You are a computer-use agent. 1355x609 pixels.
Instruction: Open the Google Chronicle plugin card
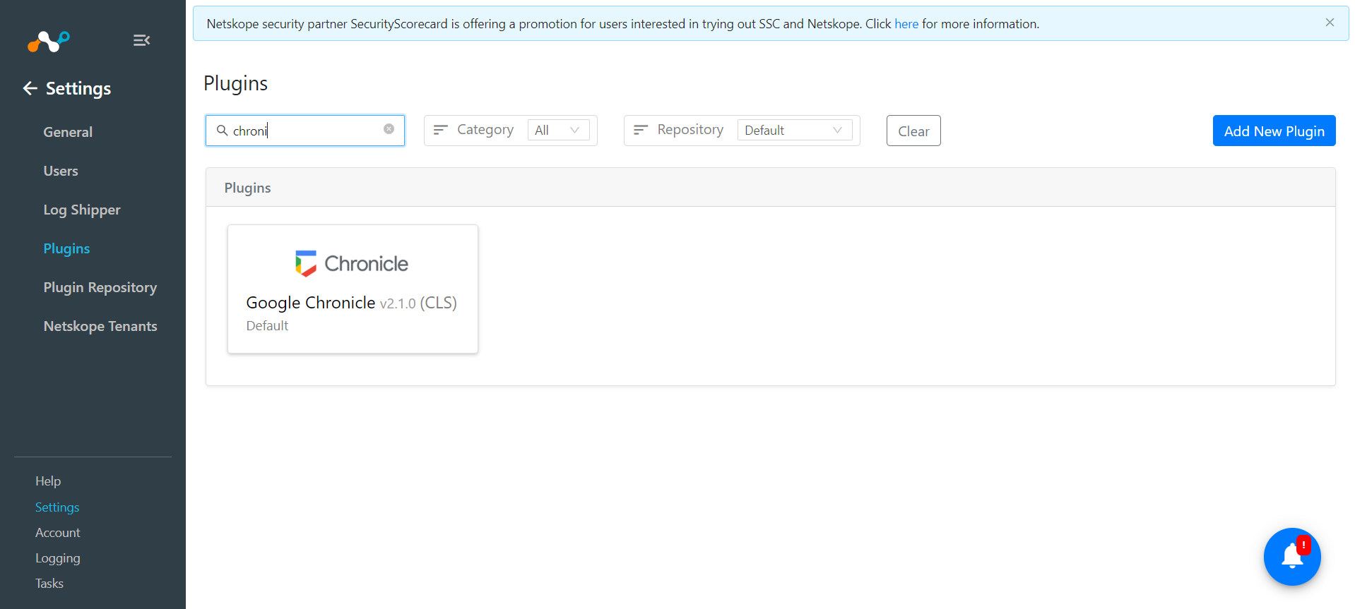(353, 289)
